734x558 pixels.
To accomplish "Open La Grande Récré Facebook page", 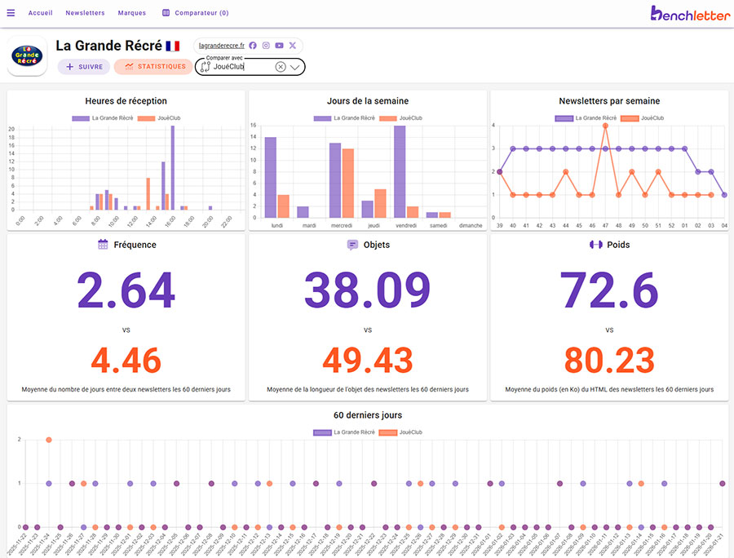I will tap(253, 46).
